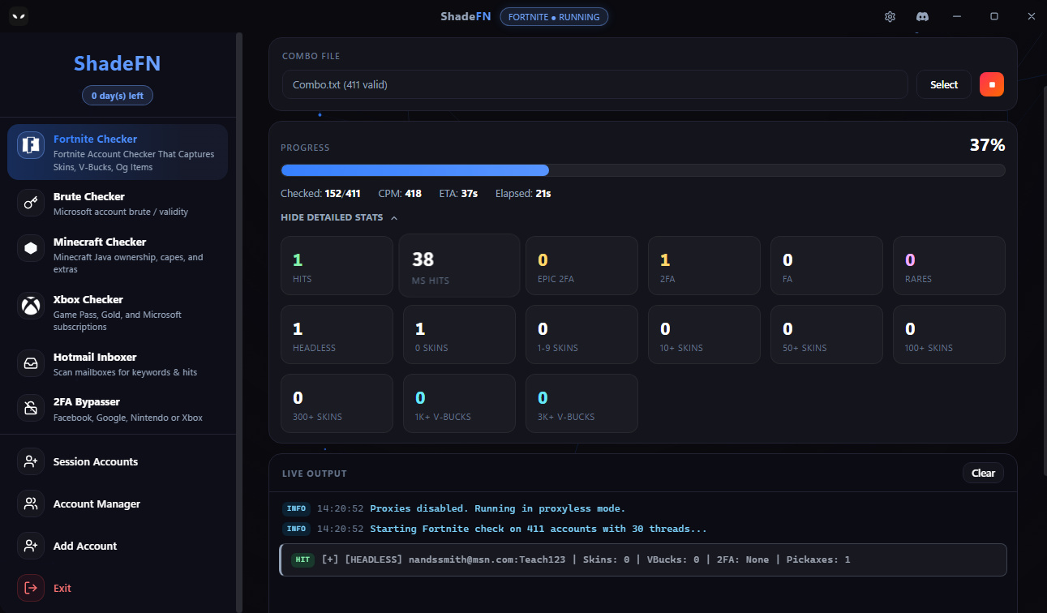
Task: Click the green HIT tag in the log
Action: click(303, 559)
